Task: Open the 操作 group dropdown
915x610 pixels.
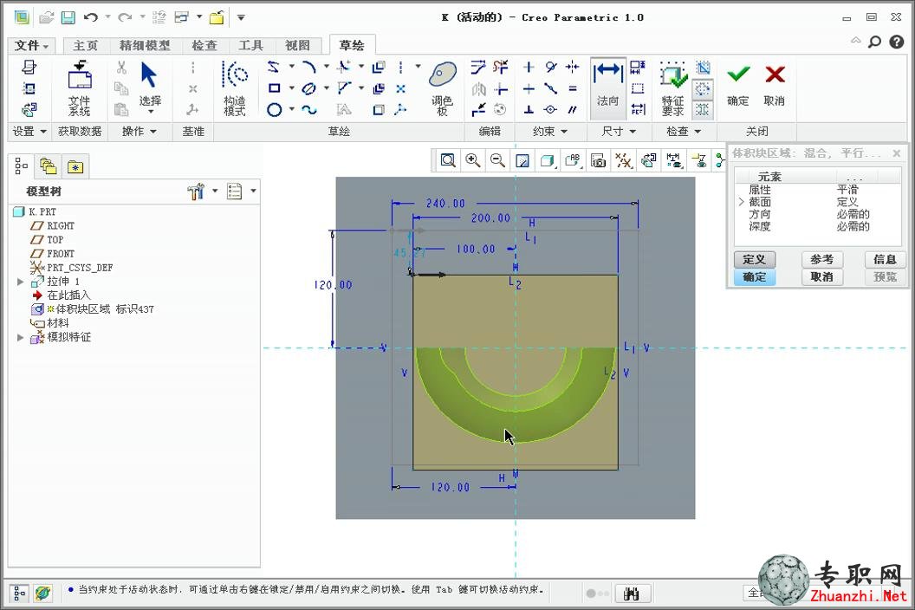Action: tap(140, 132)
